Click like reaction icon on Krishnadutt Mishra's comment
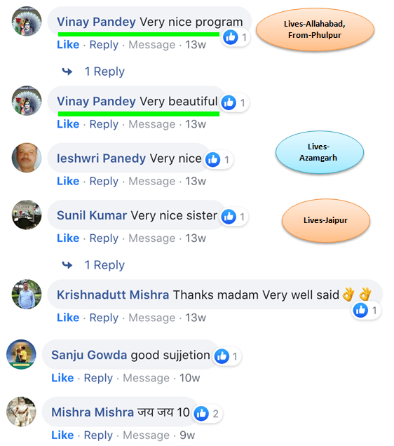The width and height of the screenshot is (394, 446). point(360,310)
